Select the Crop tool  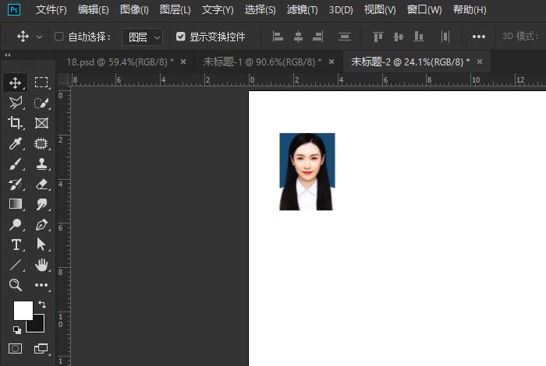[x=16, y=123]
